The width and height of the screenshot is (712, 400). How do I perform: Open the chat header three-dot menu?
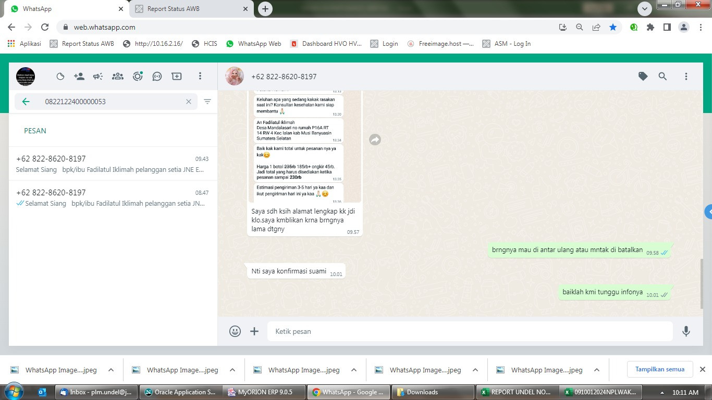click(686, 76)
